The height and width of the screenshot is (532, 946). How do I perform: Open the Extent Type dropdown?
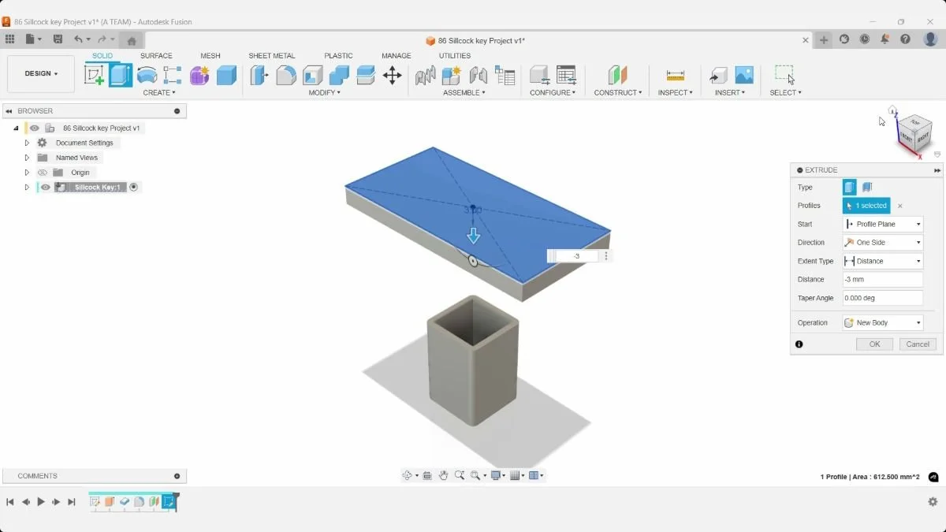click(x=883, y=261)
